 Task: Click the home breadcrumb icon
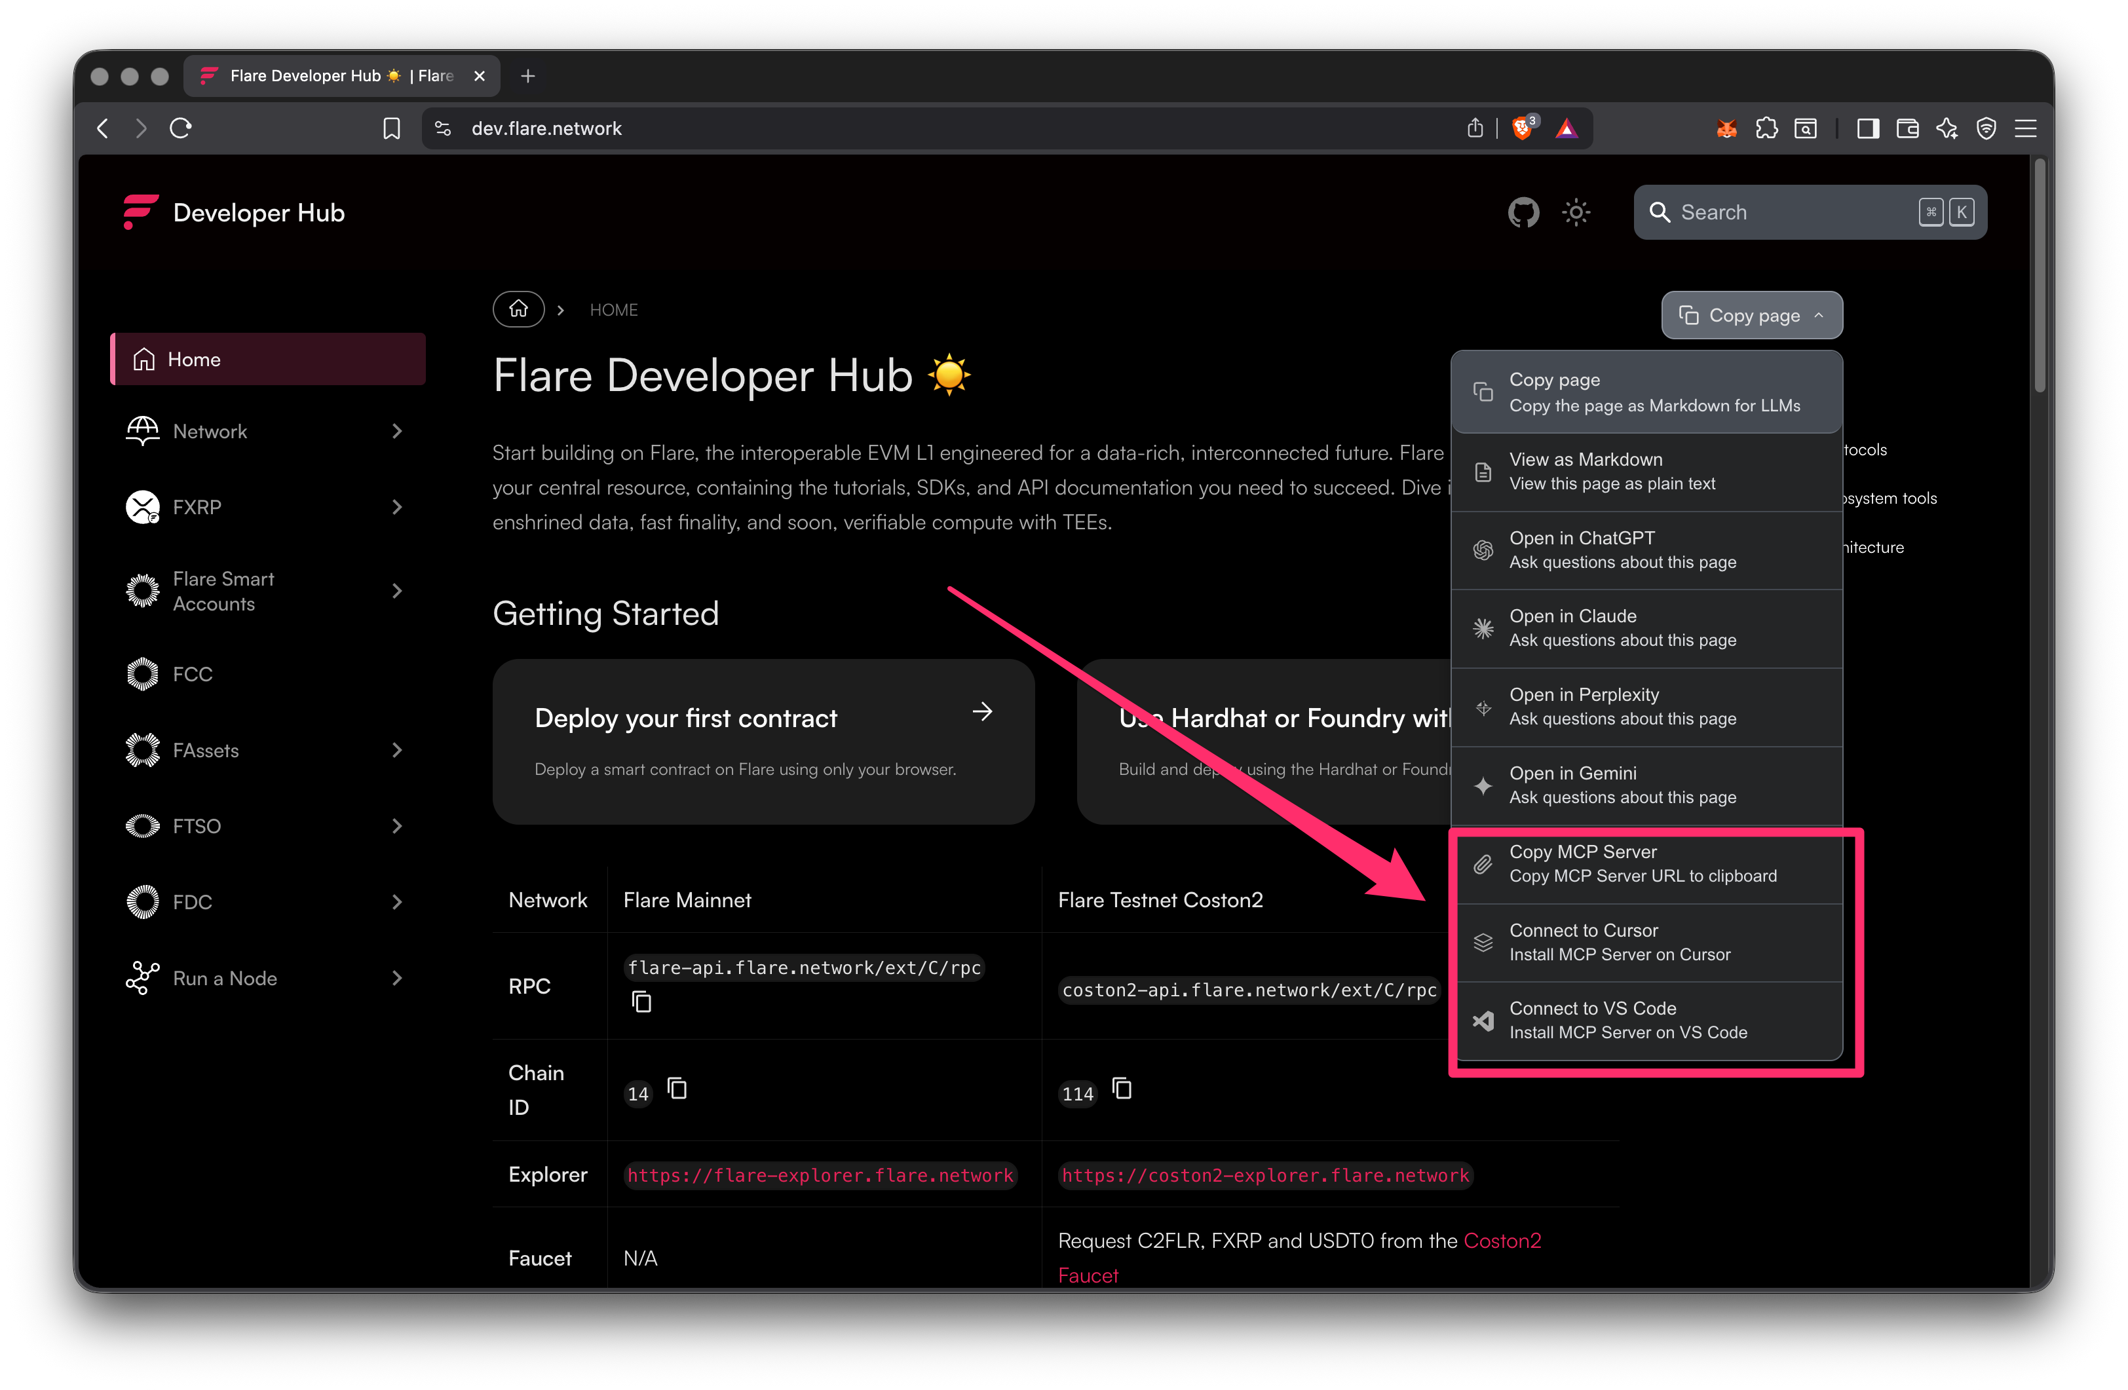point(519,309)
